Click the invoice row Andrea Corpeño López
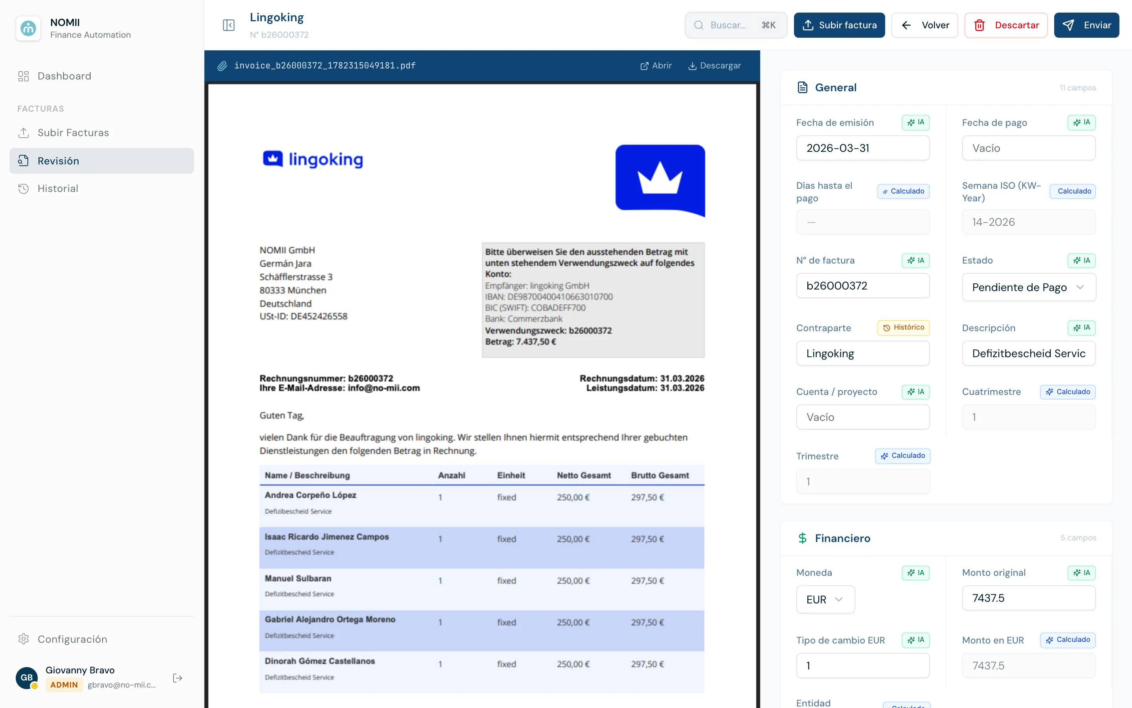Screen dimensions: 1132x708 [x=482, y=506]
